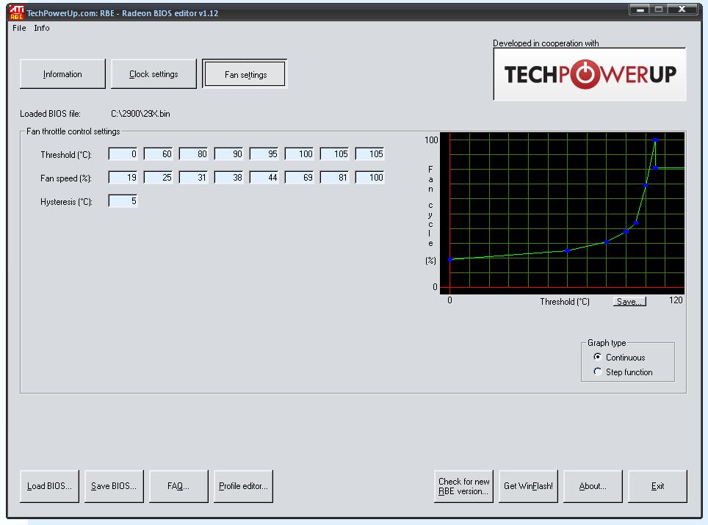Edit the fan speed field showing 31

point(193,178)
